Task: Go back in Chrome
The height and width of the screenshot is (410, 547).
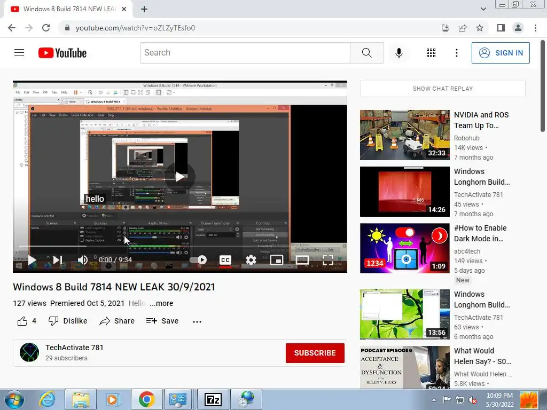Action: (12, 28)
